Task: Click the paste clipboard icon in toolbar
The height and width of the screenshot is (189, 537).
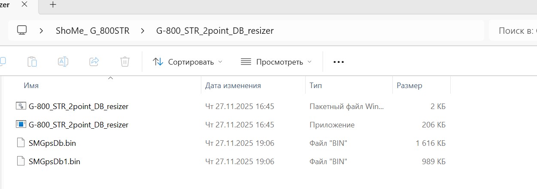Action: click(32, 62)
